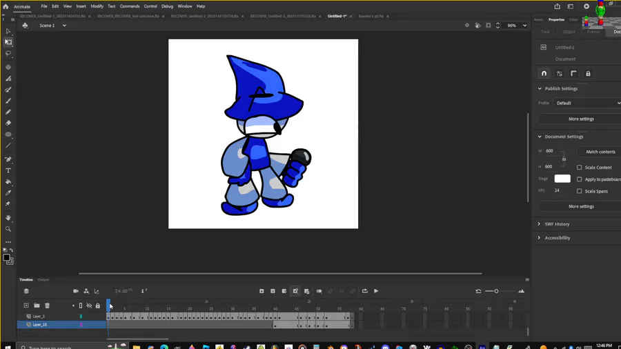Select the Eraser tool
The height and width of the screenshot is (349, 621).
(8, 123)
